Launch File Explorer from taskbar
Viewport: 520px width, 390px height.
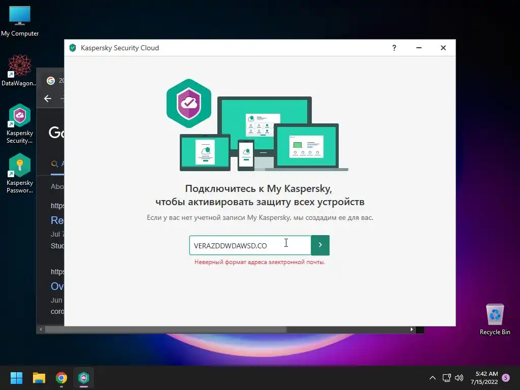(39, 378)
